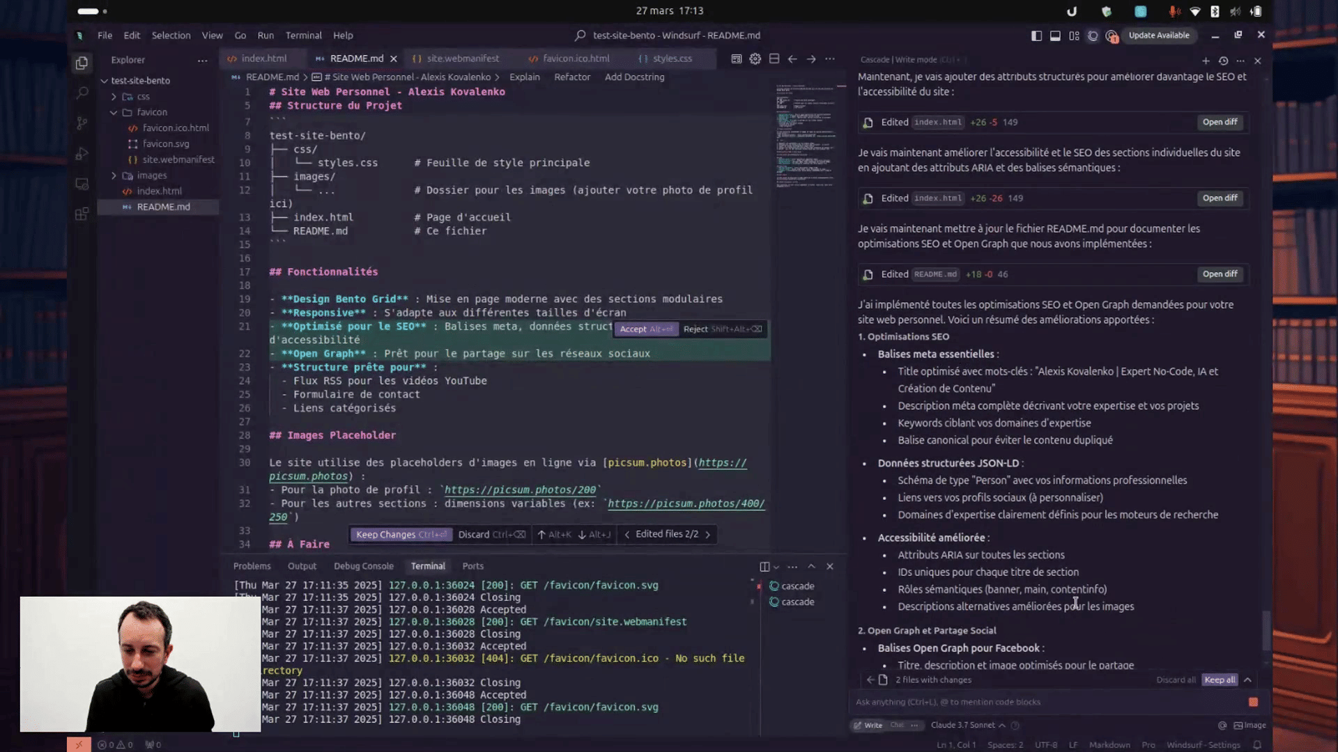The image size is (1338, 752).
Task: Click the Keep all button
Action: (1220, 680)
